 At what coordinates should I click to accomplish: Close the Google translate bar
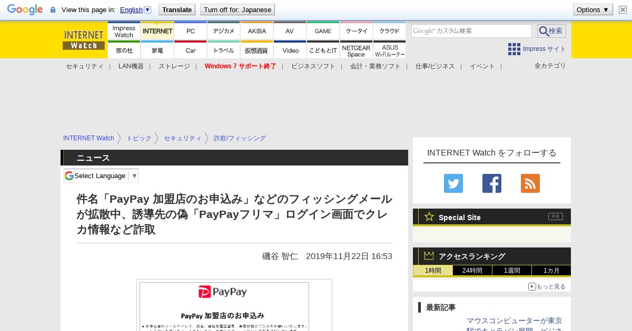[x=623, y=9]
